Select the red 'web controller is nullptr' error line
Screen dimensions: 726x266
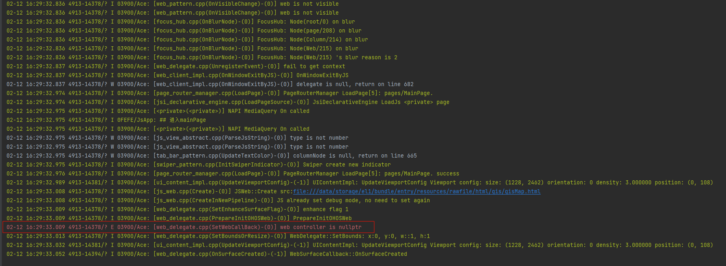184,227
